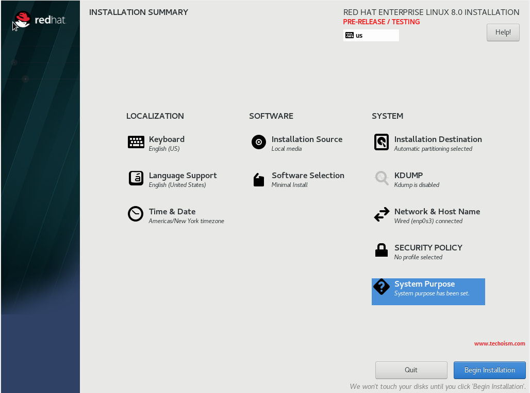Open Installation Destination label
Viewport: 530px width, 393px height.
tap(438, 139)
